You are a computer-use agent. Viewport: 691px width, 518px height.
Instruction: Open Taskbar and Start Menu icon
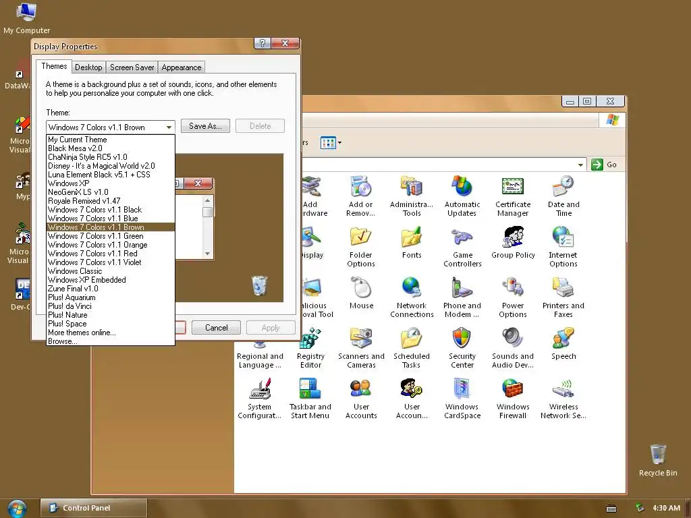pos(310,399)
